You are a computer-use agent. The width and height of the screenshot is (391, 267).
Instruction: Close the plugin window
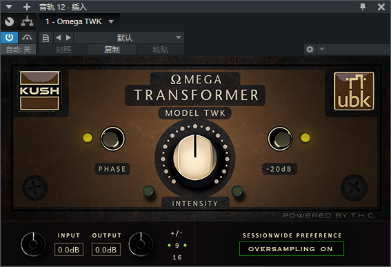pos(381,7)
